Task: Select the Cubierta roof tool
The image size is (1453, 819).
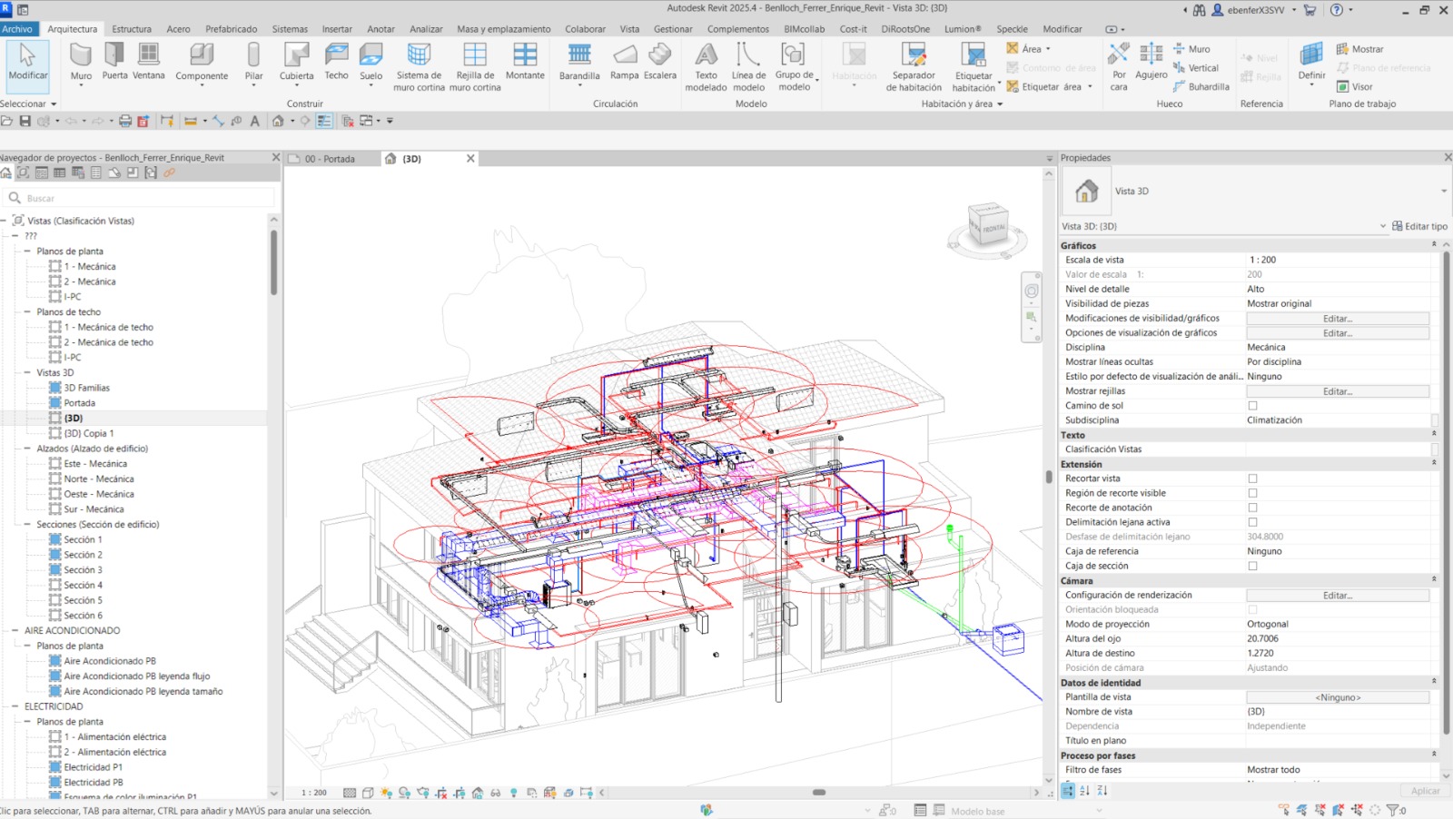Action: coord(296,62)
